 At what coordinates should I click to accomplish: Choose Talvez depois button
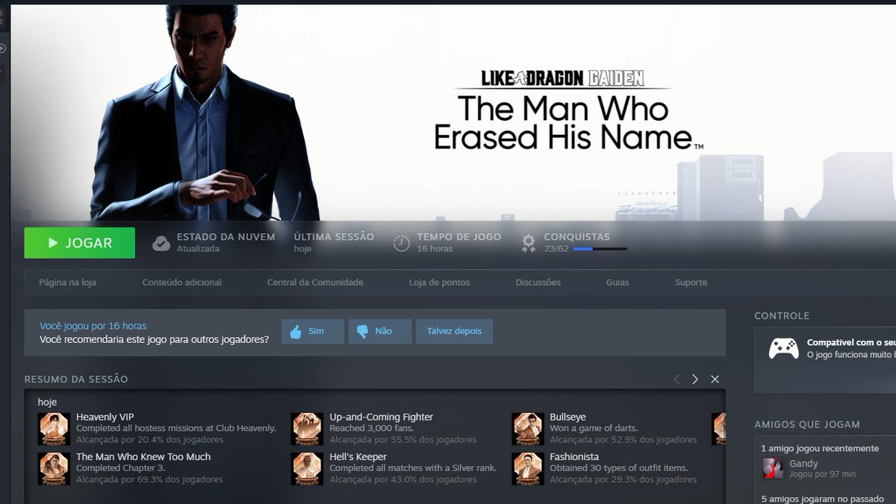pyautogui.click(x=454, y=332)
